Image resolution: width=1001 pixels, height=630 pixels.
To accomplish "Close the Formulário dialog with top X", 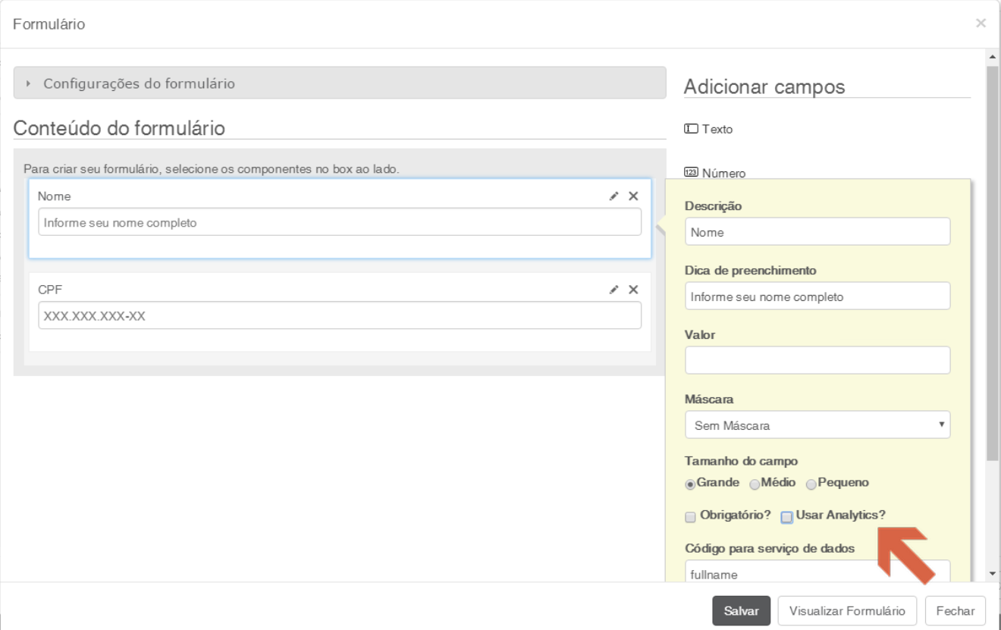I will click(x=981, y=24).
